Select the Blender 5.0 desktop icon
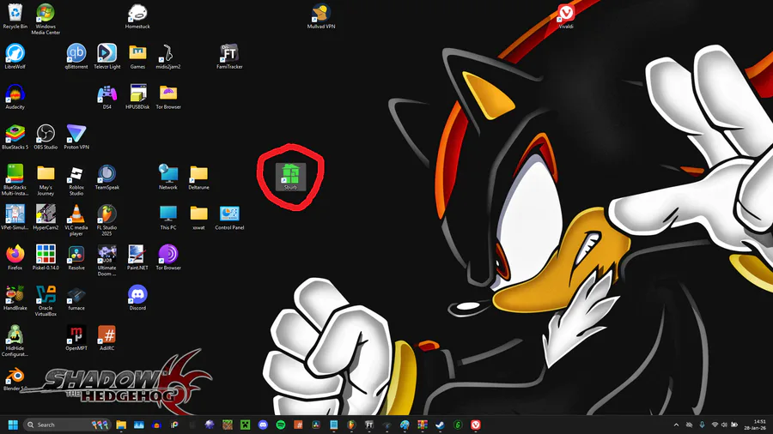 point(15,379)
